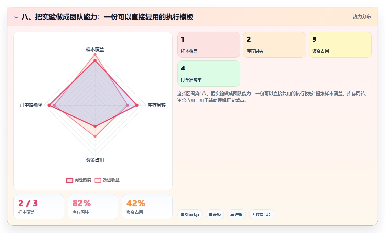Screen dimensions: 385x233
Task: Click the 库存周转 radar axis label
Action: (x=157, y=105)
